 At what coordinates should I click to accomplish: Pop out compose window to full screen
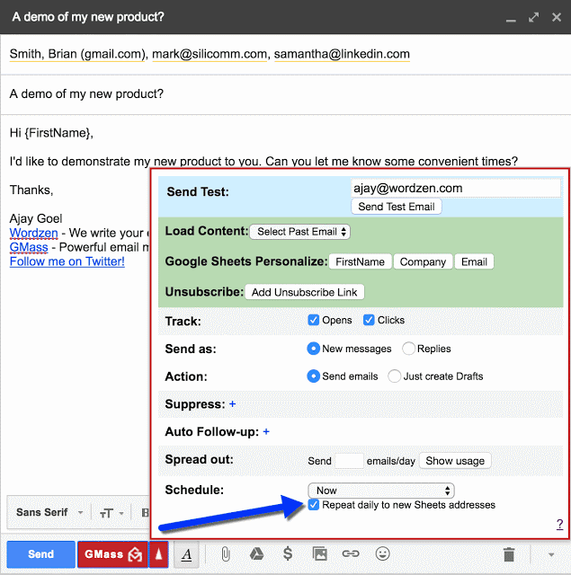(533, 17)
